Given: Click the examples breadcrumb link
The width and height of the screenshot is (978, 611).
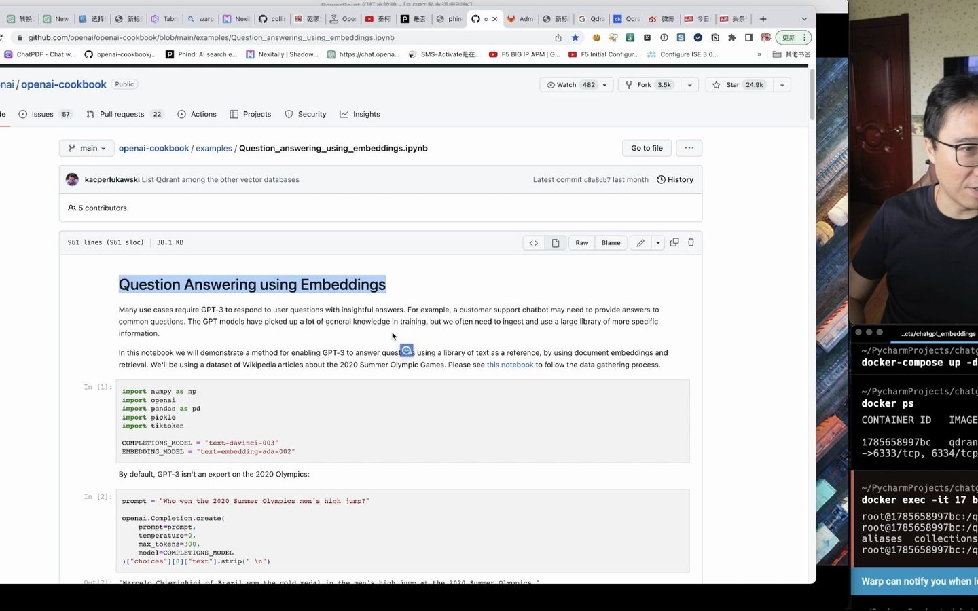Looking at the screenshot, I should pos(214,148).
